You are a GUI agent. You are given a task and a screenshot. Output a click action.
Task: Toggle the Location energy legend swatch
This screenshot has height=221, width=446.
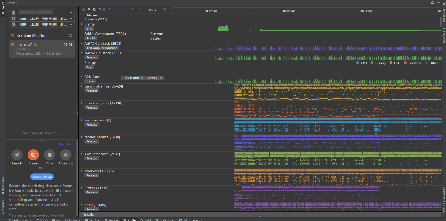click(406, 63)
